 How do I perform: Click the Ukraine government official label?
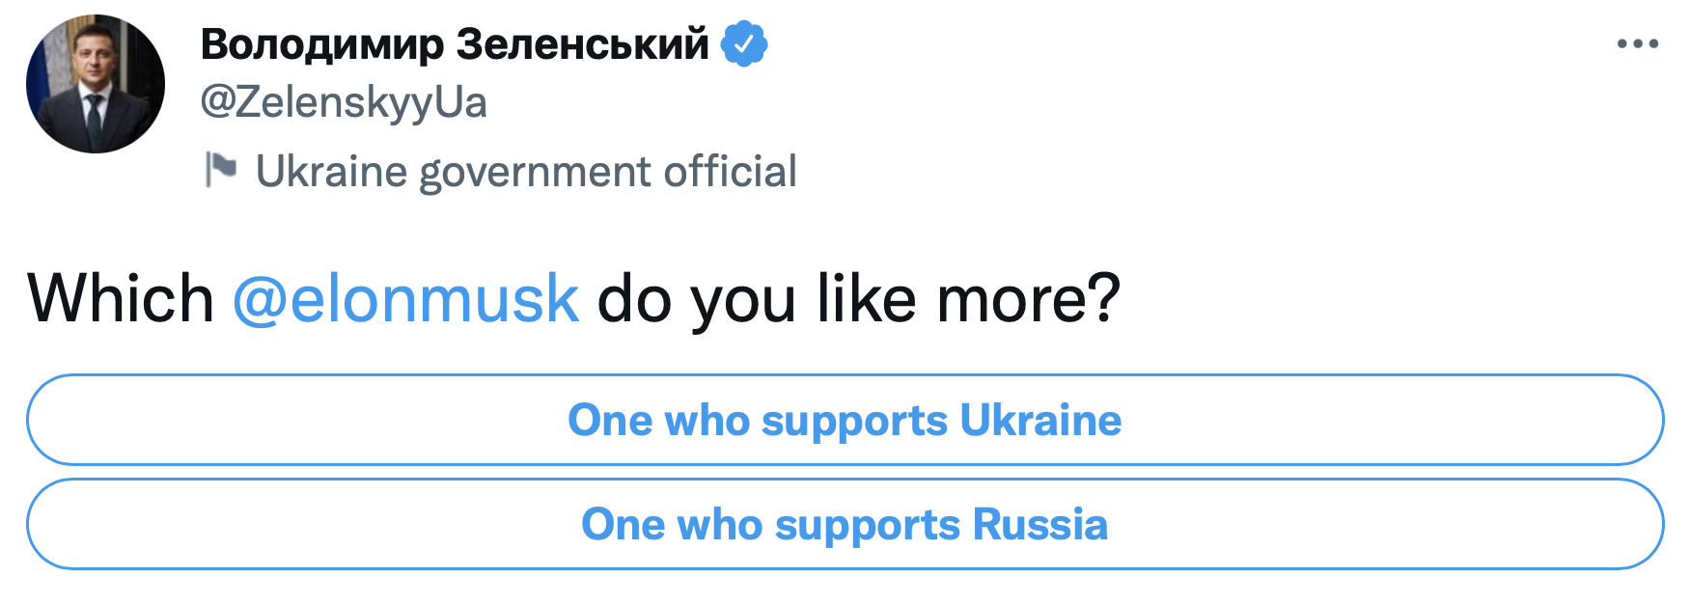point(526,172)
